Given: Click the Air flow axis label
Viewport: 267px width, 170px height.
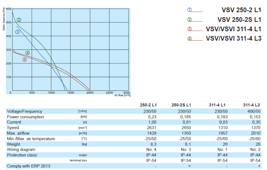Looking at the screenshot, I should (x=122, y=95).
